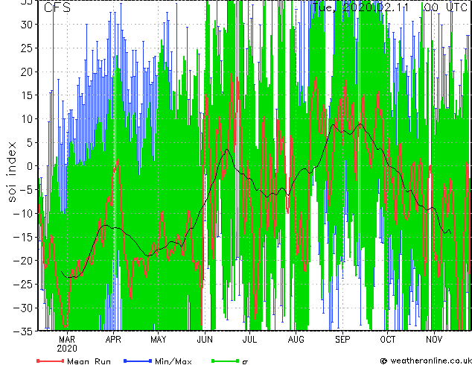Image resolution: width=472 pixels, height=365 pixels.
Task: Click the 'NOV' month label
Action: point(434,340)
